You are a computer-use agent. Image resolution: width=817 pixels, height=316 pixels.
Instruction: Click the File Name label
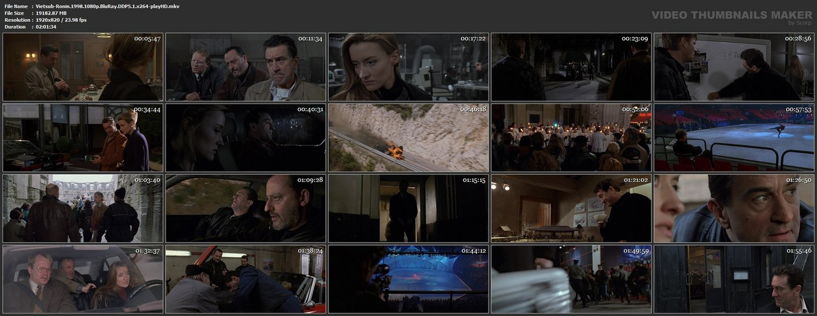coord(16,6)
